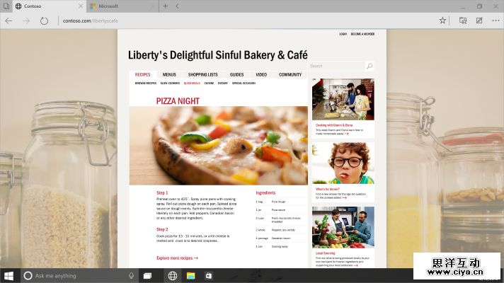Open the favorites and sharing hub icon
The image size is (504, 283).
coord(463,21)
